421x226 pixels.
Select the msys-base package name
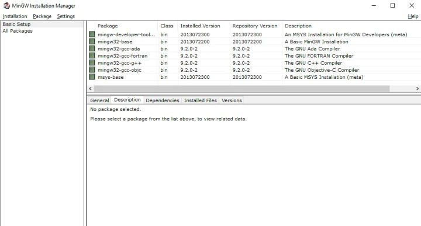(111, 77)
